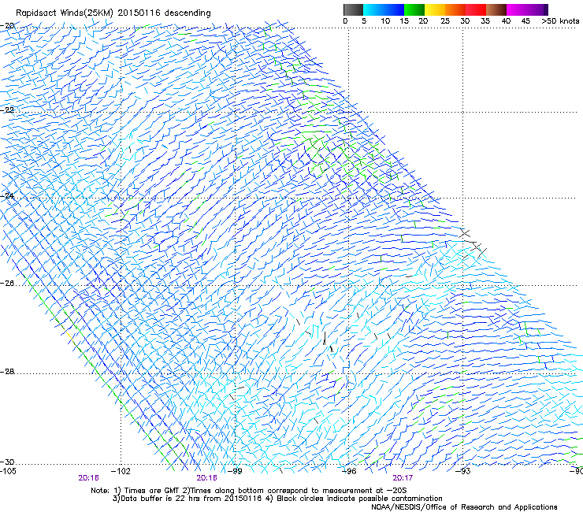The width and height of the screenshot is (583, 512).
Task: Click the 'Rapidsact Winds(25KM)' title text
Action: click(65, 13)
